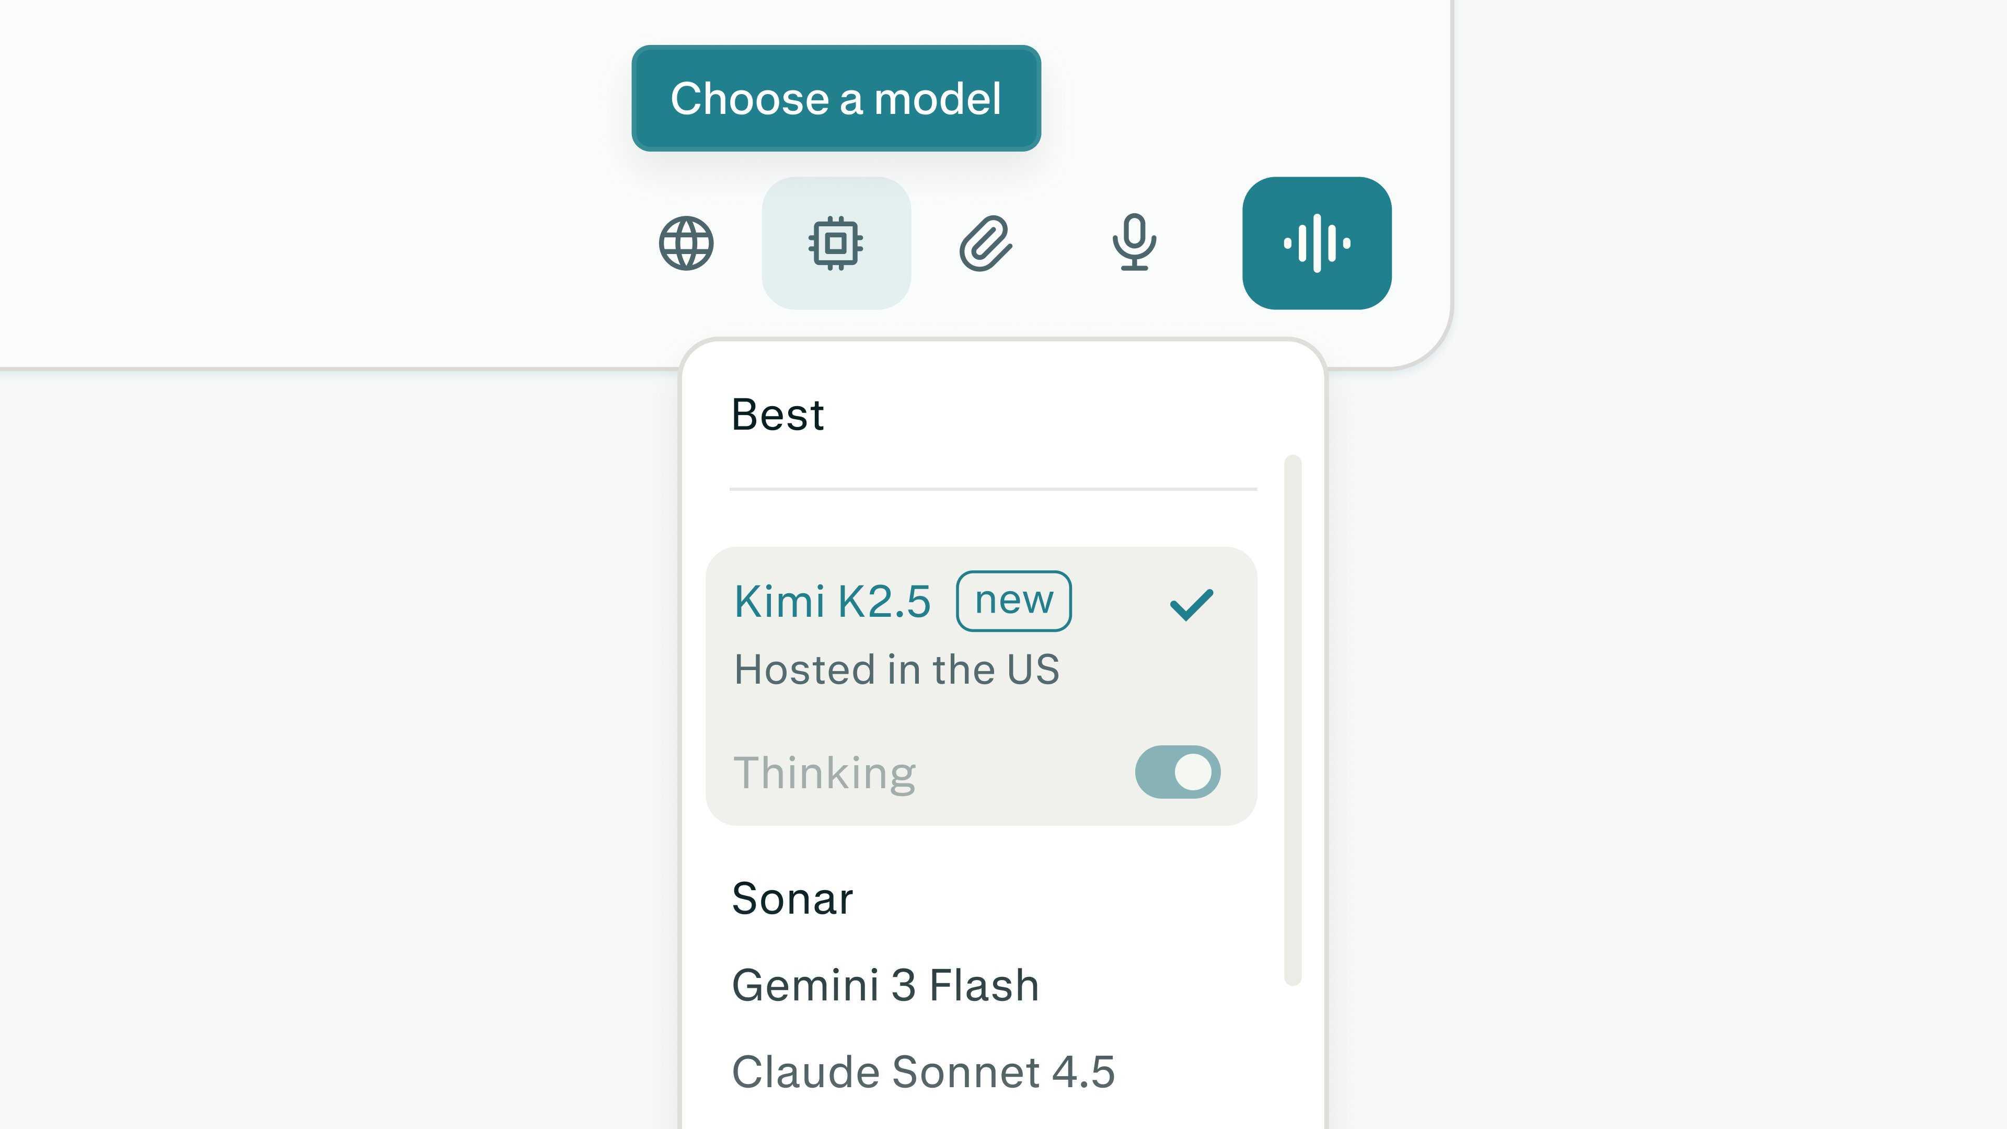Screen dimensions: 2007x1129
Task: Click the model list vertical scrollbar
Action: coord(1293,717)
